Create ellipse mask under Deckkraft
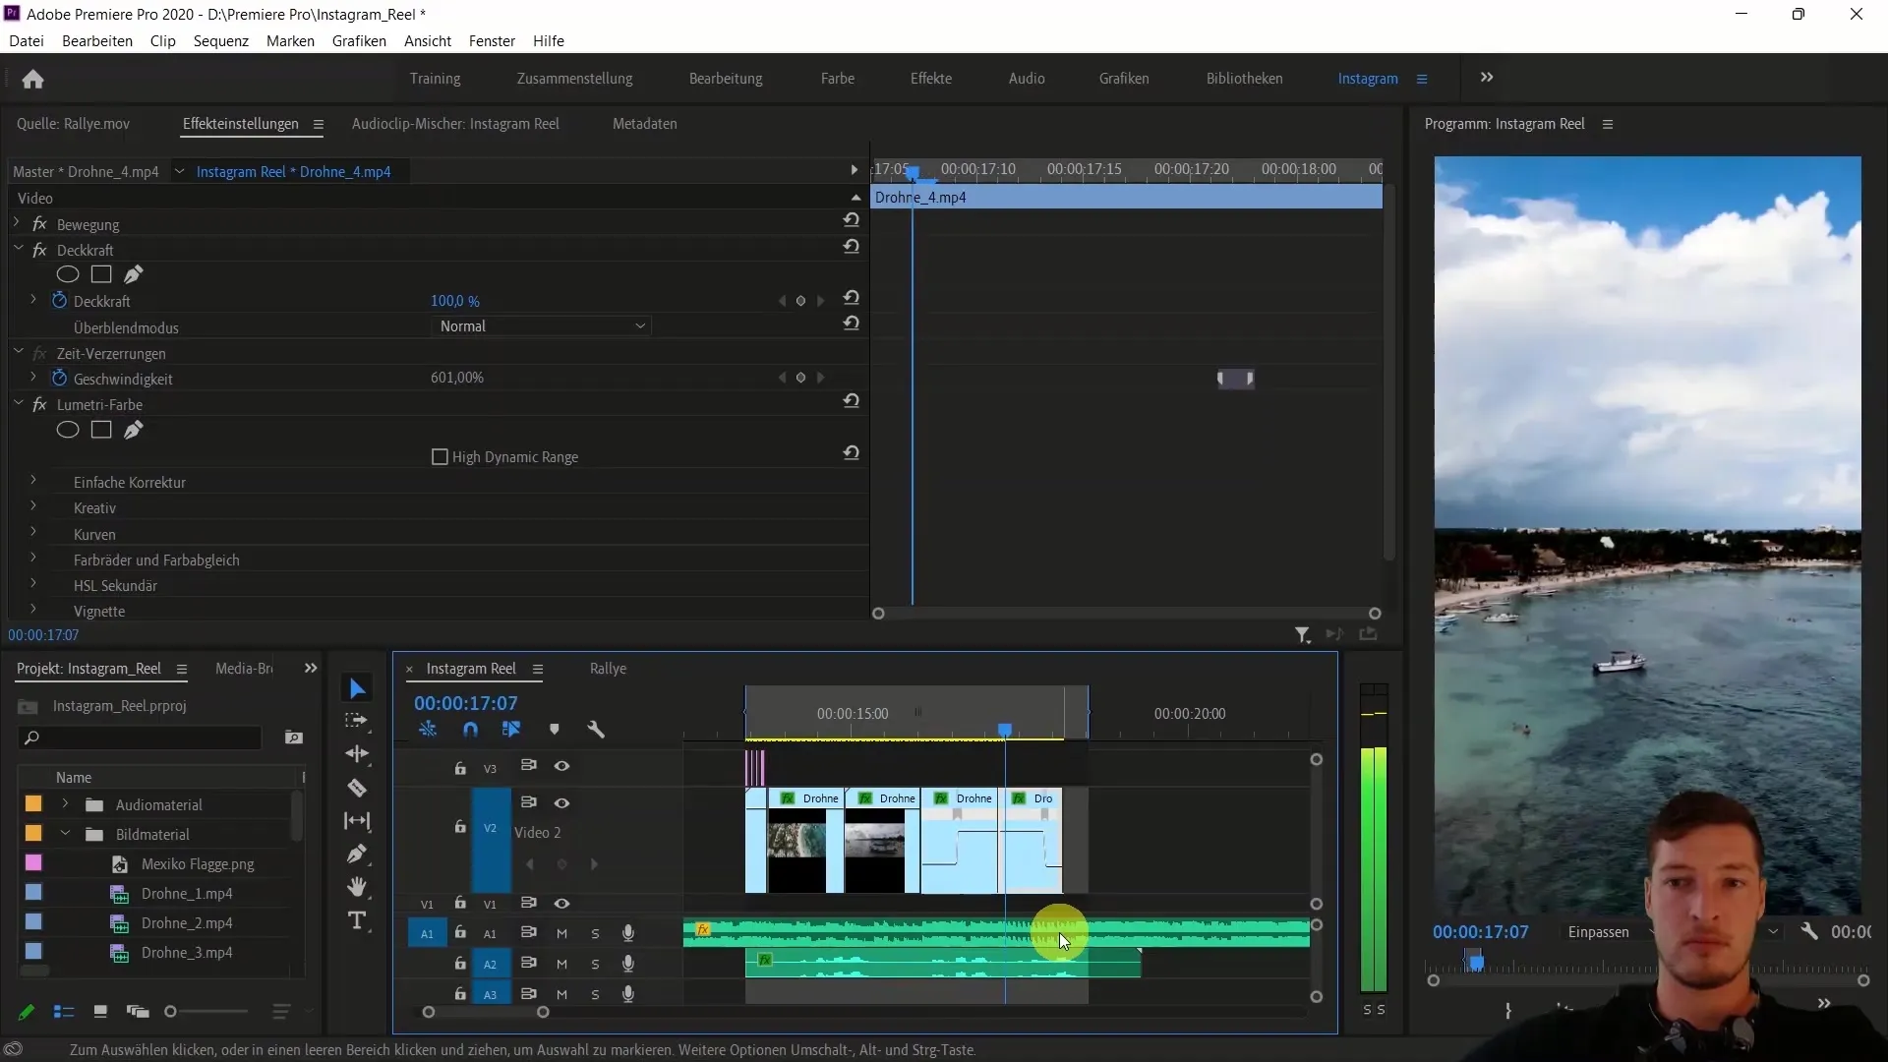1888x1062 pixels. pos(68,274)
